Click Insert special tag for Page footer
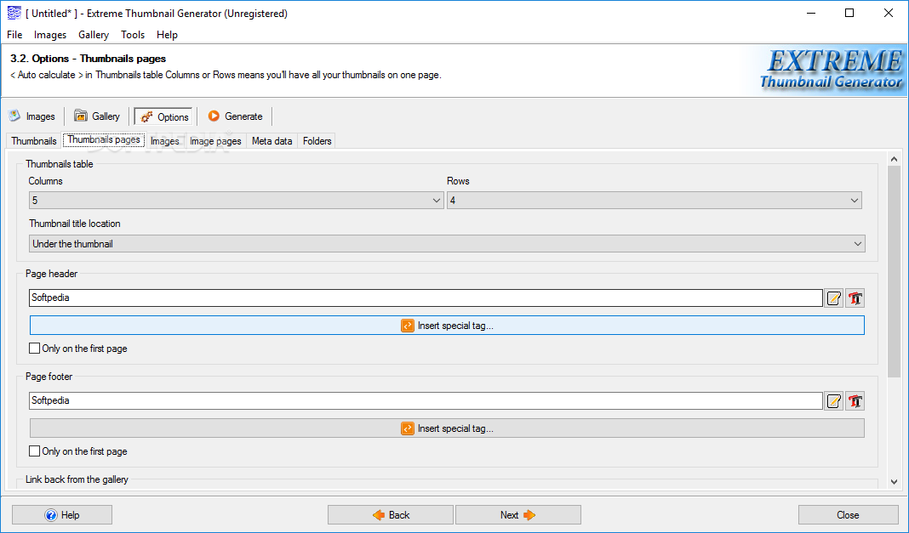Image resolution: width=909 pixels, height=533 pixels. click(447, 428)
